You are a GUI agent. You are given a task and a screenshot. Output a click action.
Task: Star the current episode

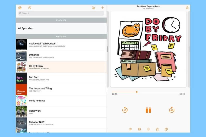[157, 129]
